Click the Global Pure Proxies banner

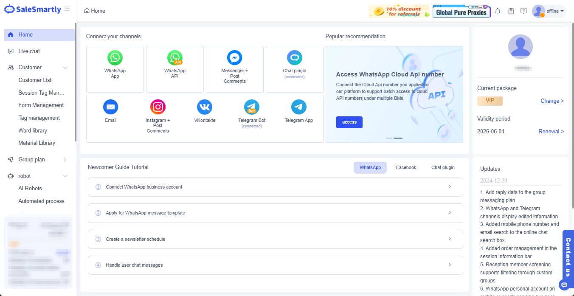pyautogui.click(x=461, y=11)
